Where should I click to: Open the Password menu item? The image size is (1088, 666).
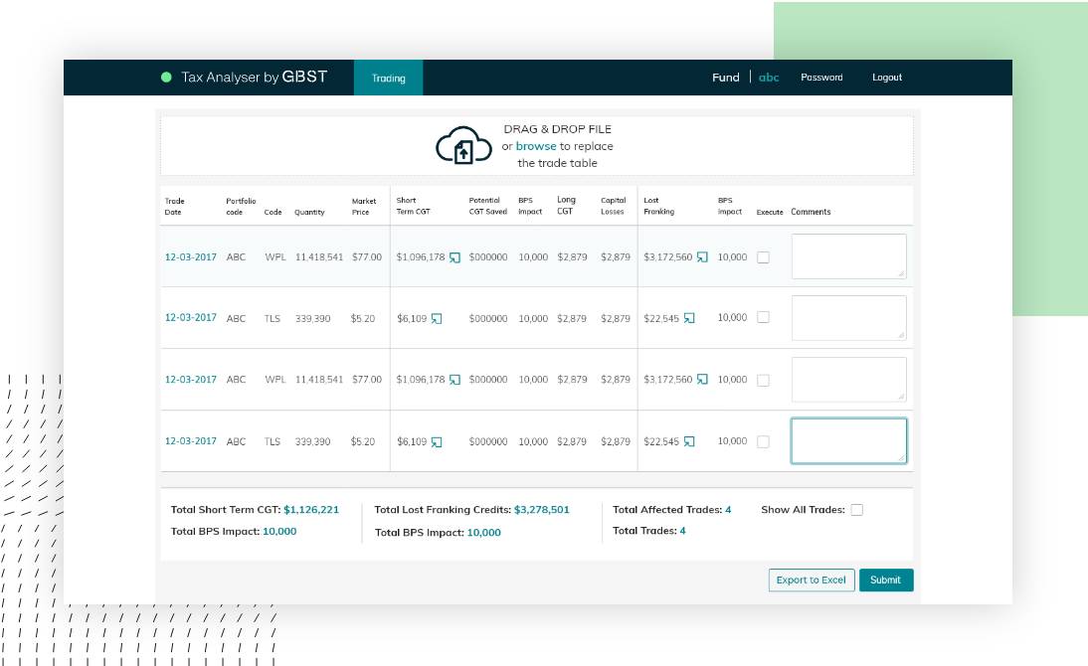(x=821, y=78)
